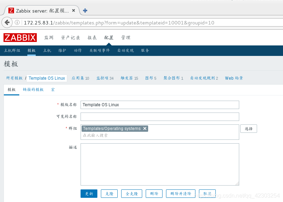Viewport: 283px width, 202px height.
Task: Remove the Templates/Operating systems group tag
Action: coord(145,129)
